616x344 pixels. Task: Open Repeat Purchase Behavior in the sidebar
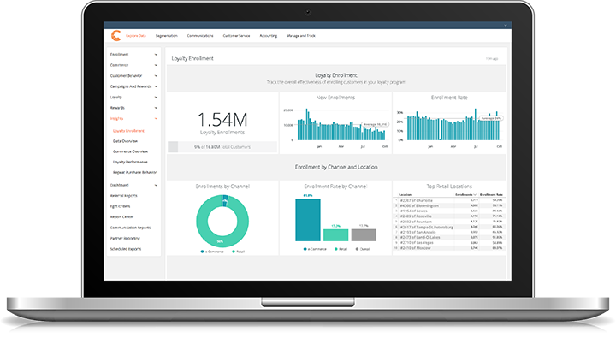pos(135,172)
